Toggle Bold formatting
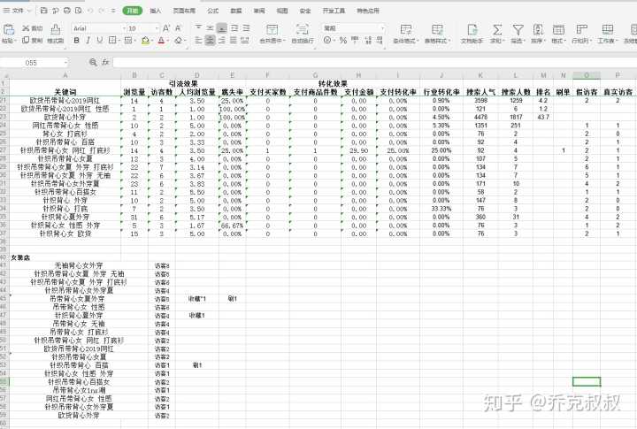Screen dimensions: 637x429 (76, 40)
